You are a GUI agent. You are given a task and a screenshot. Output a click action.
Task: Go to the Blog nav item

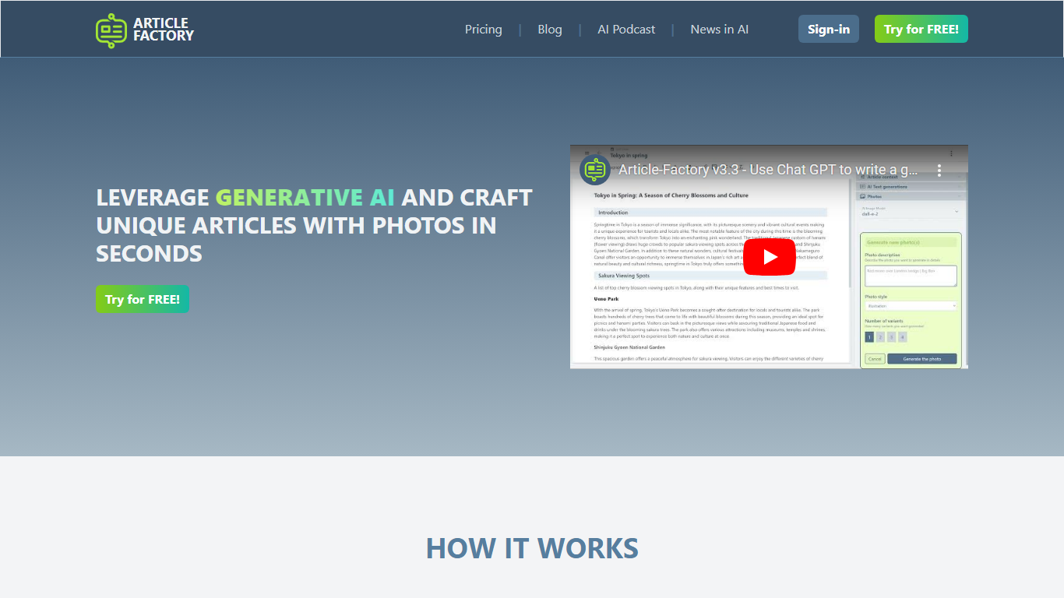click(549, 30)
